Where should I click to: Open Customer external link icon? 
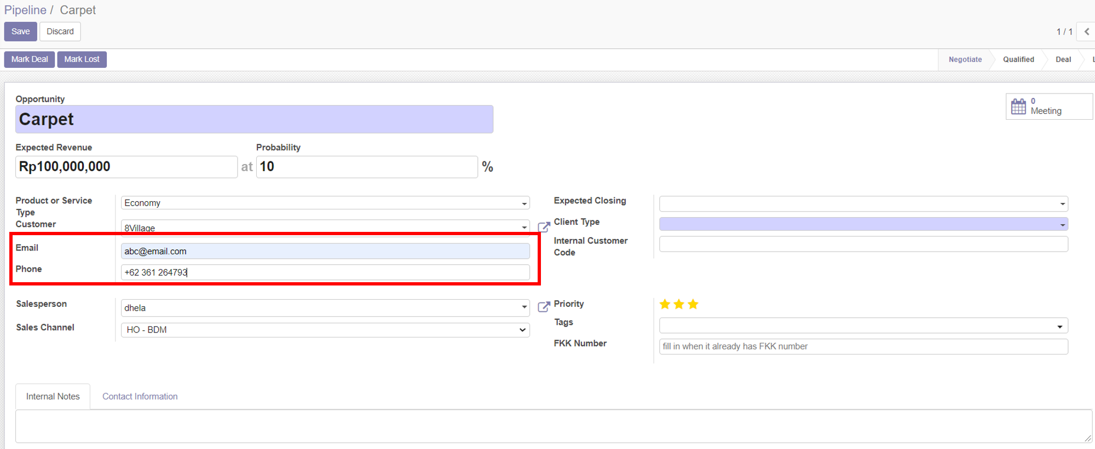click(x=544, y=226)
